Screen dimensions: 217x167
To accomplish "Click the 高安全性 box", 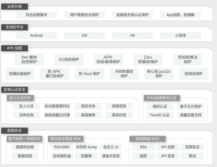I will pyautogui.click(x=88, y=106).
